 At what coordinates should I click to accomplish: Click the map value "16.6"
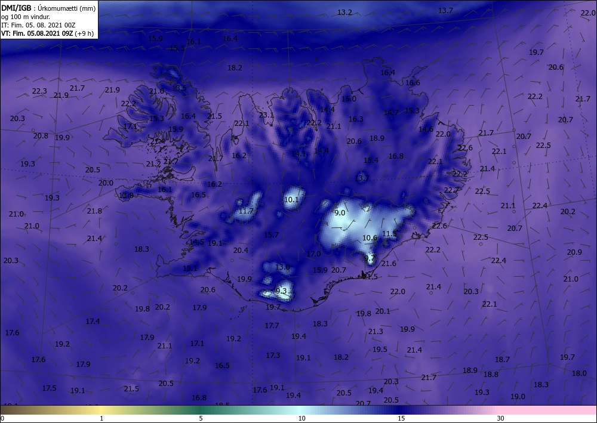click(x=413, y=83)
